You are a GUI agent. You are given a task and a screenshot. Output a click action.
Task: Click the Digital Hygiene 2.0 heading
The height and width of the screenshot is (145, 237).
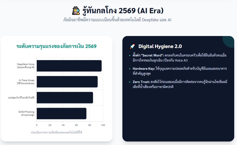(160, 46)
